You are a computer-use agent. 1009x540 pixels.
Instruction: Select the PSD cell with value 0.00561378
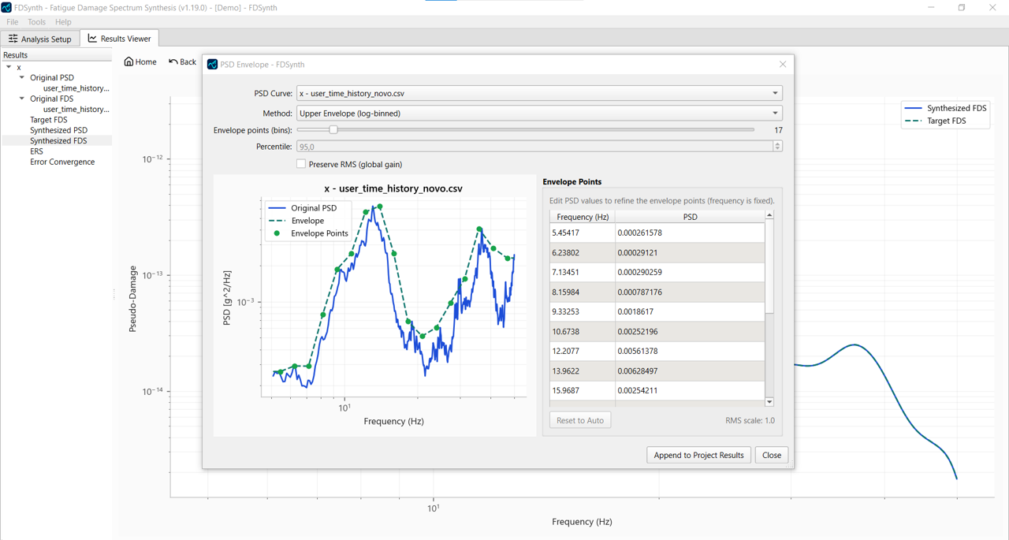[x=689, y=351]
